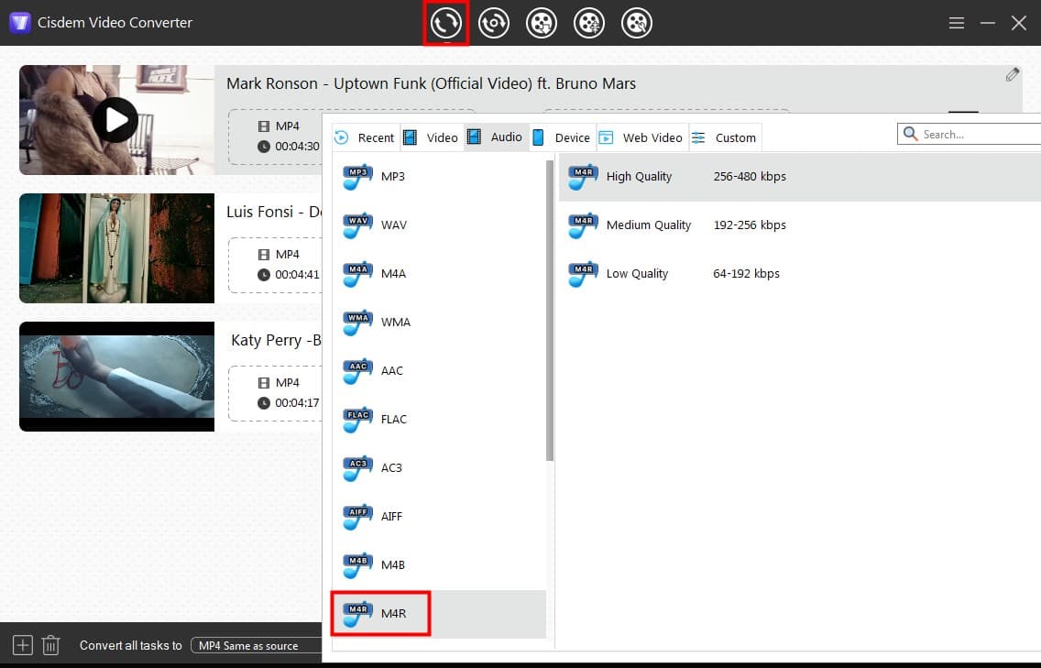Select High Quality 256-480 kbps preset

799,177
